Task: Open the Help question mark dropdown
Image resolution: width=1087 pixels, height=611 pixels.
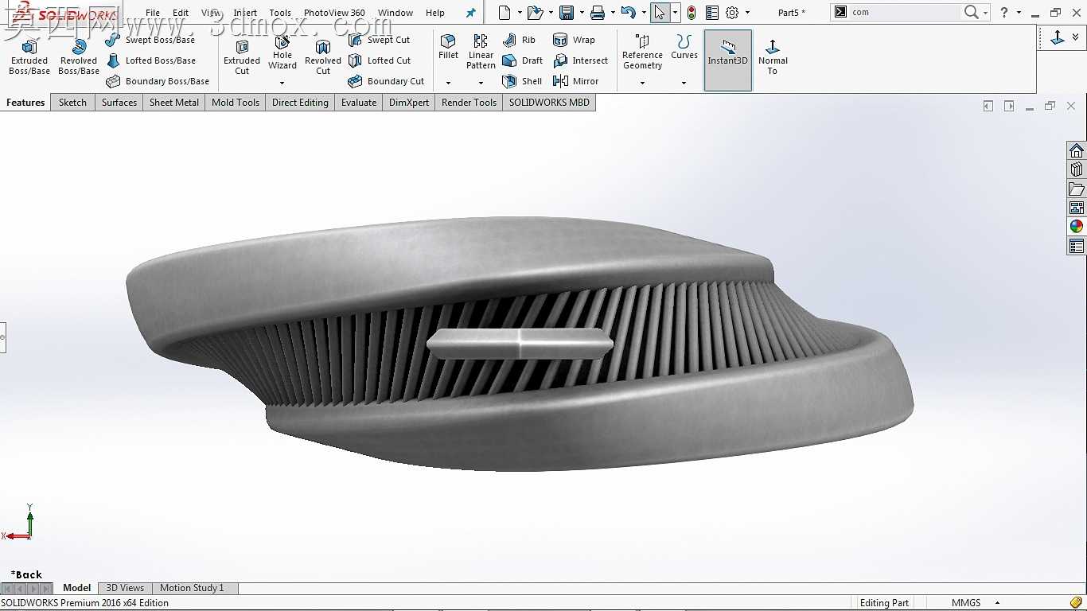Action: [x=1019, y=13]
